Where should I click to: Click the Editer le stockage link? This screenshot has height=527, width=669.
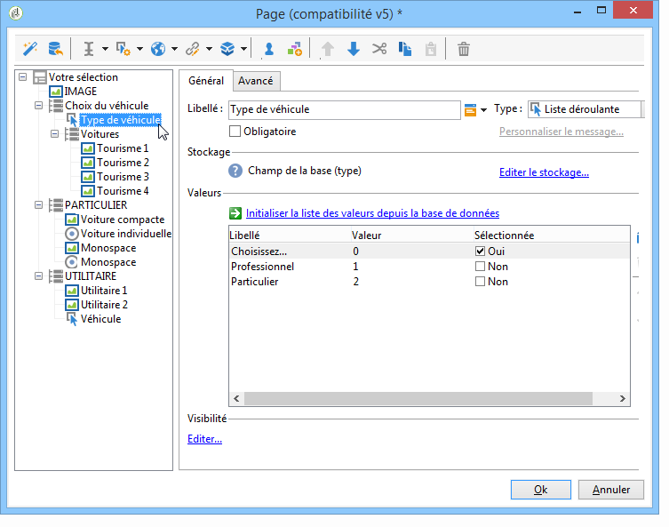click(544, 172)
